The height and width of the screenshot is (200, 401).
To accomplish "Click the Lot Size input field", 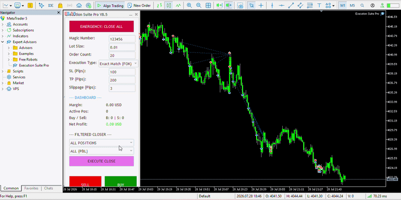I will click(x=122, y=47).
